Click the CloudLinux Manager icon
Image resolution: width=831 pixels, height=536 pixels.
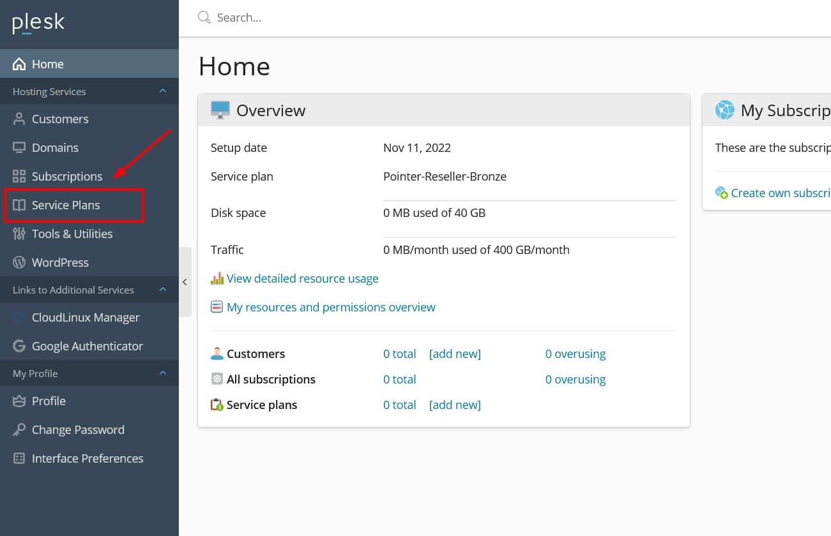pos(19,317)
